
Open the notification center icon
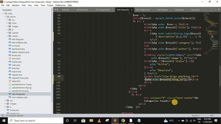tap(216, 121)
